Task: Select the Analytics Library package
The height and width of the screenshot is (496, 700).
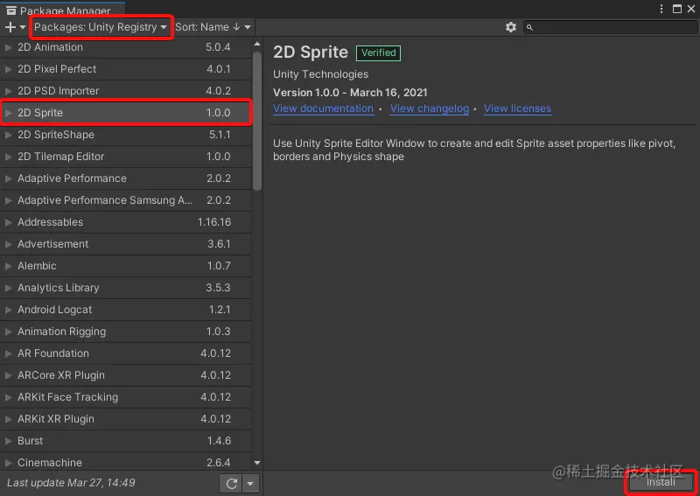Action: tap(126, 288)
